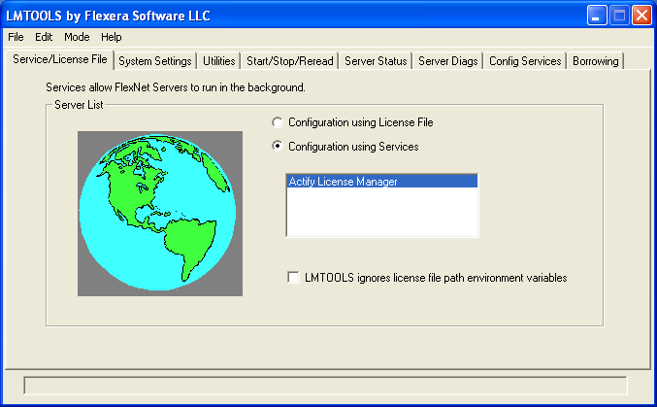This screenshot has width=657, height=407.
Task: Select the Service/License File tab
Action: point(59,60)
